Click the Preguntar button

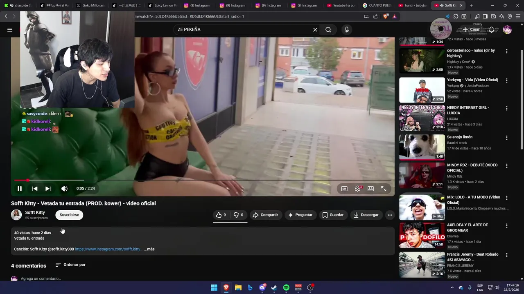tap(300, 215)
